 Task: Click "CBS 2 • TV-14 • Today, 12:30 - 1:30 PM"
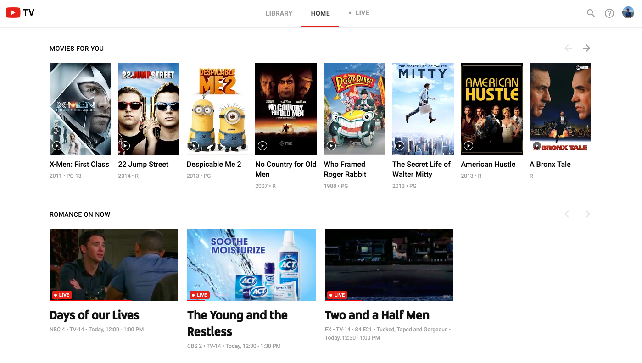point(234,346)
